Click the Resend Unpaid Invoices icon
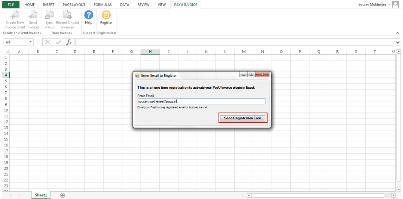The height and width of the screenshot is (199, 403). 68,15
